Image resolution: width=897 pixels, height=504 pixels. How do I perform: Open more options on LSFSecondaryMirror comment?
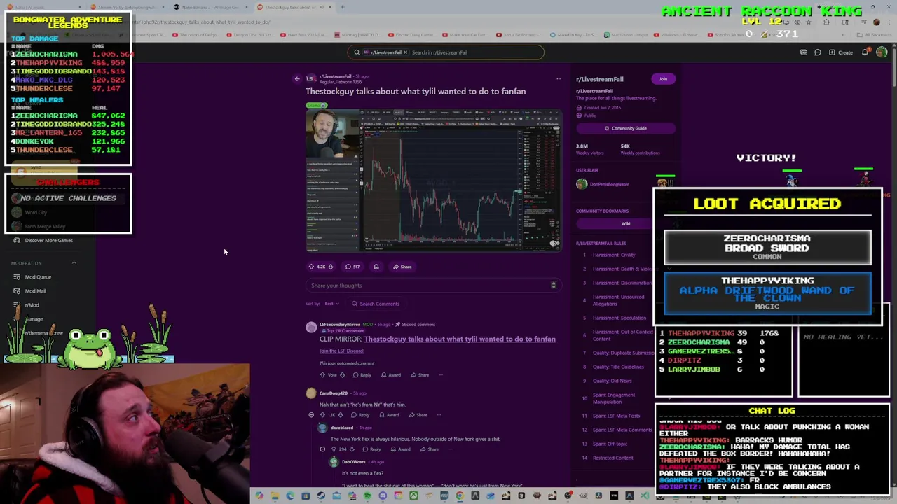point(441,375)
